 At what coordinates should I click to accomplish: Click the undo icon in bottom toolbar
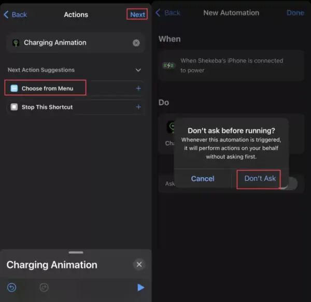click(x=12, y=287)
